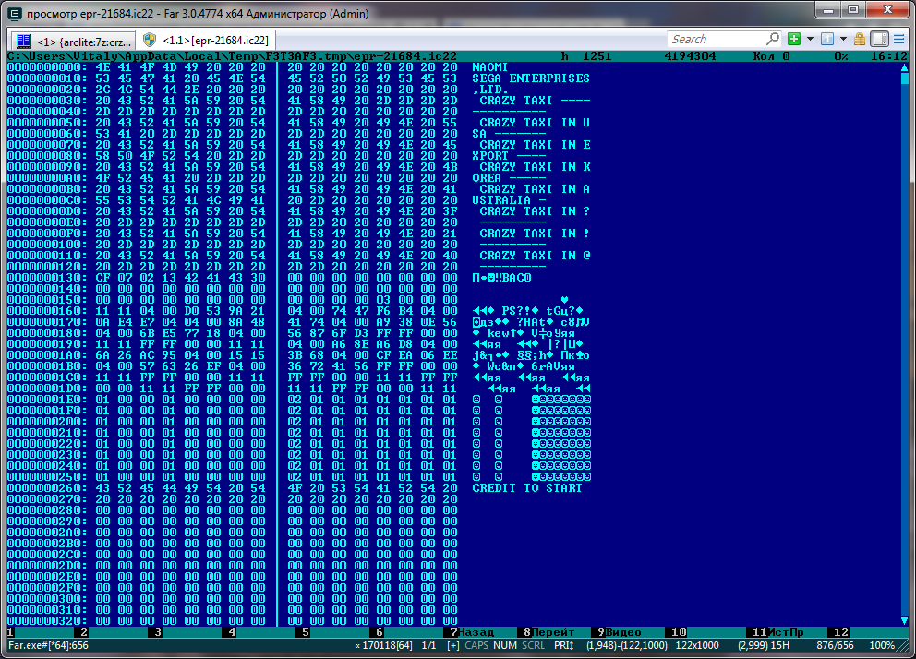Click the 7 Назад key bar button
Screen dimensions: 916x659
pos(472,632)
